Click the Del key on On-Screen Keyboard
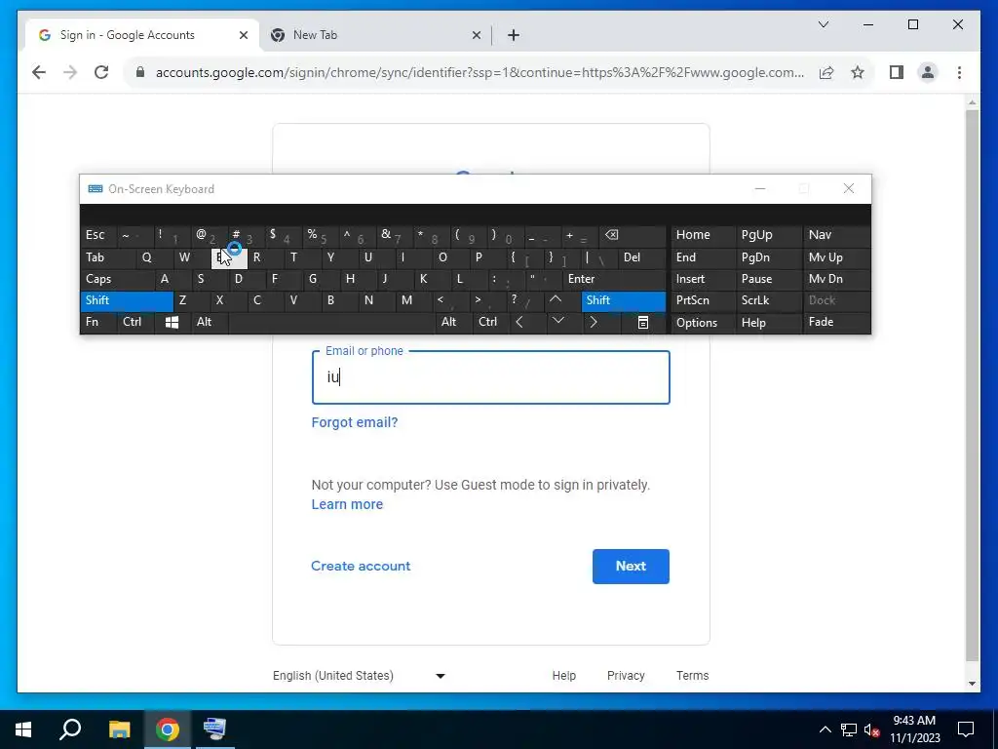Screen dimensions: 998x749 tap(642, 257)
